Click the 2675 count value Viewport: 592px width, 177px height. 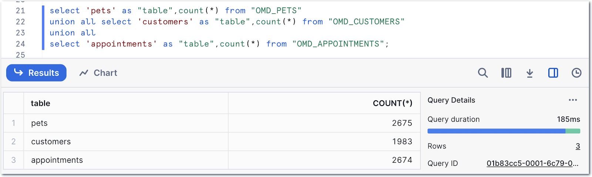(402, 123)
